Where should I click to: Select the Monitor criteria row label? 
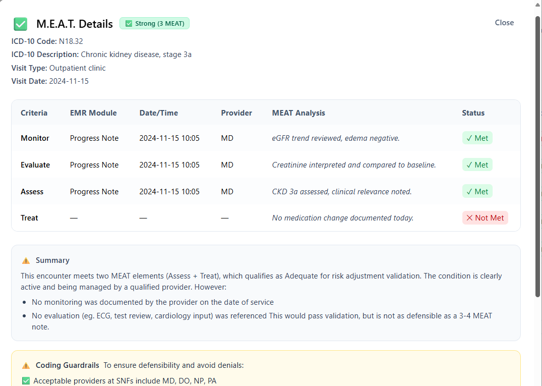point(35,138)
